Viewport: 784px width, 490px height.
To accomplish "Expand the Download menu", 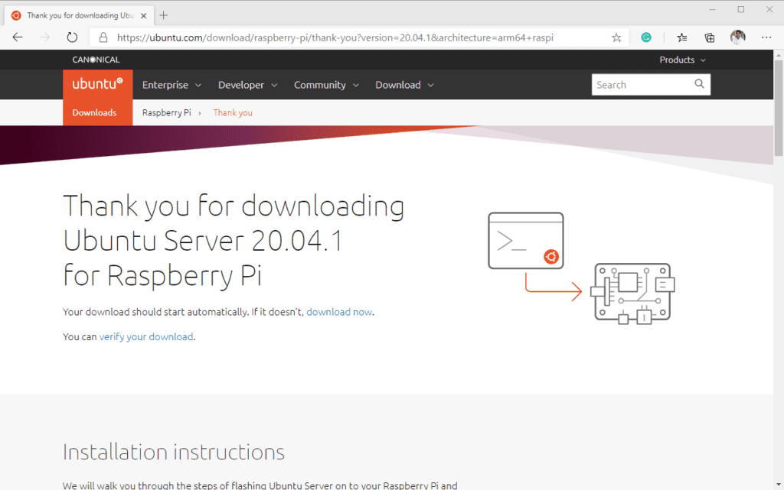I will (404, 85).
